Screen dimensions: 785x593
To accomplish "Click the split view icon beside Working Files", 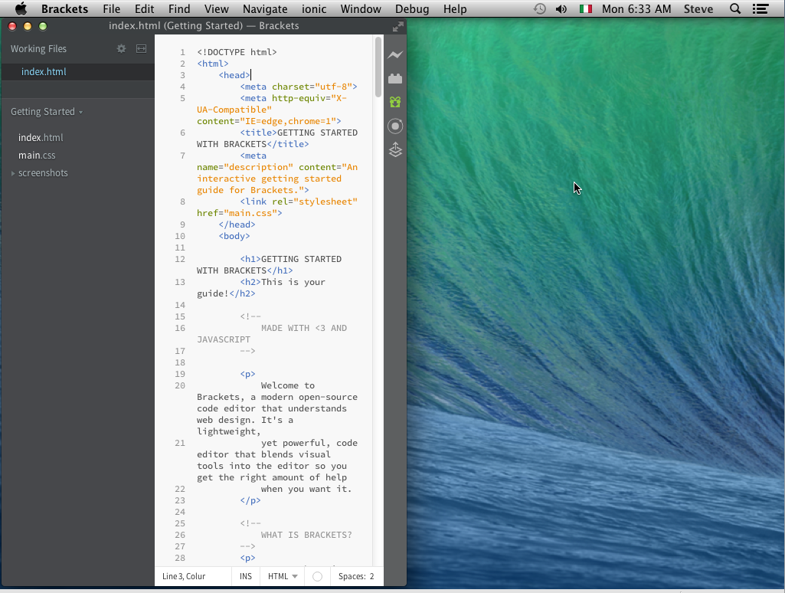I will 141,48.
